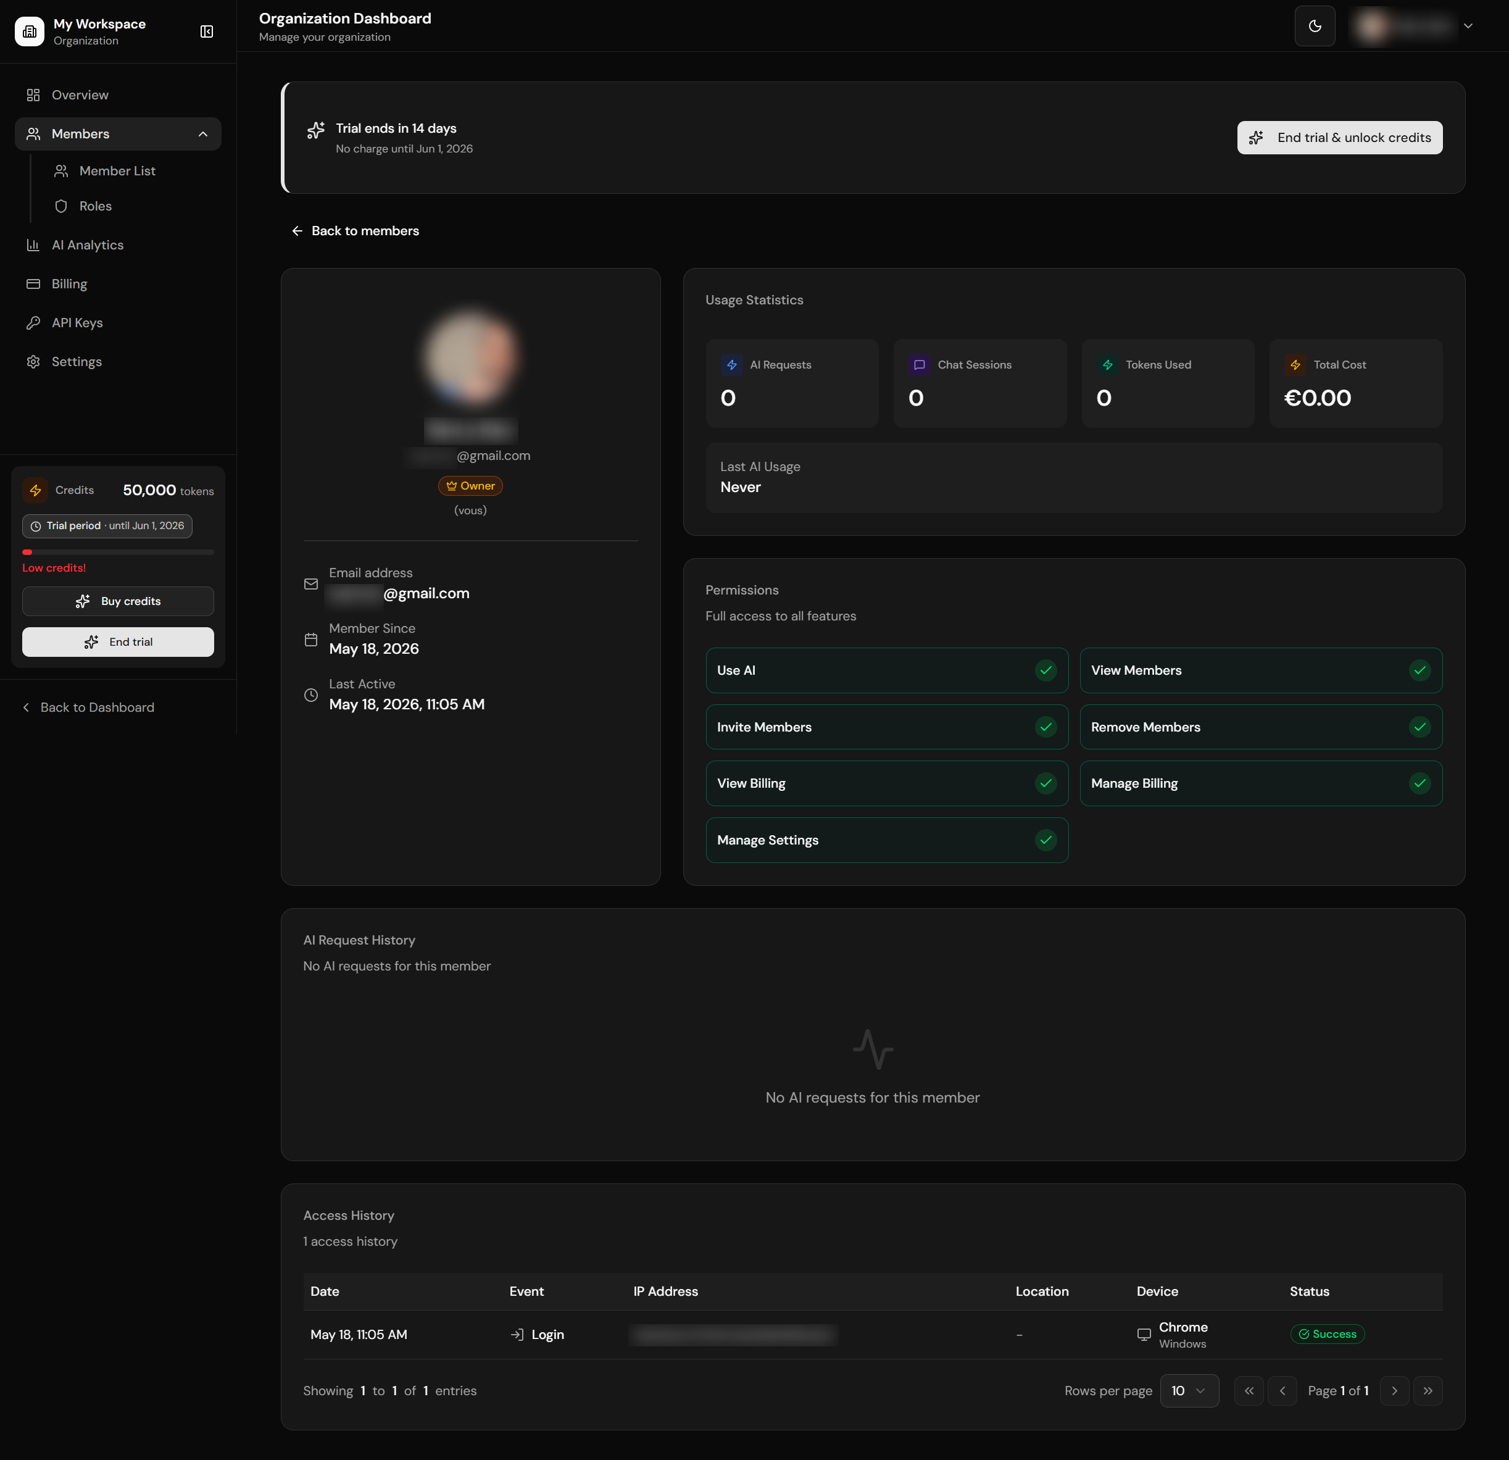Toggle the Manage Billing permission checkmark
This screenshot has width=1509, height=1460.
pos(1420,783)
